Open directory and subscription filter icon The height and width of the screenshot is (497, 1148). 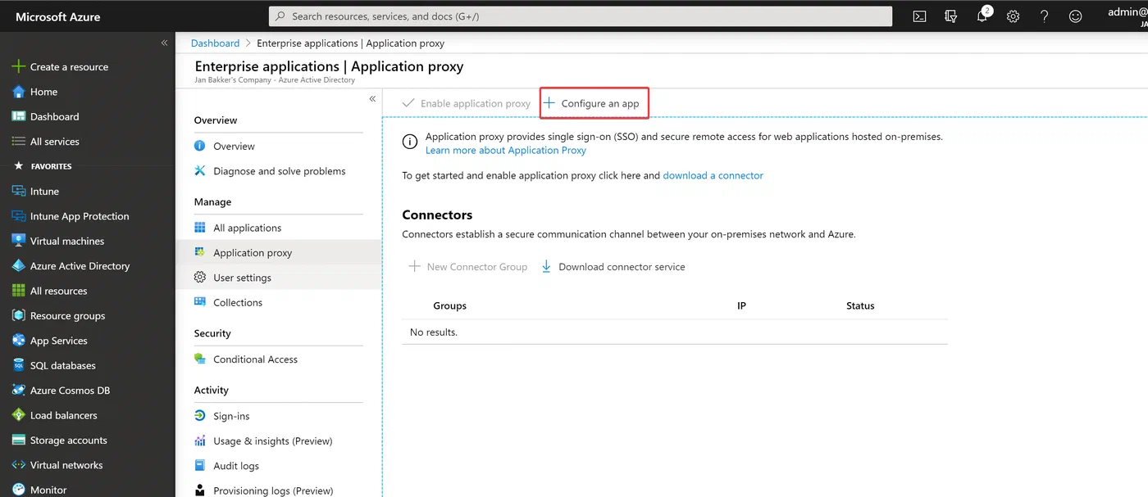[951, 16]
